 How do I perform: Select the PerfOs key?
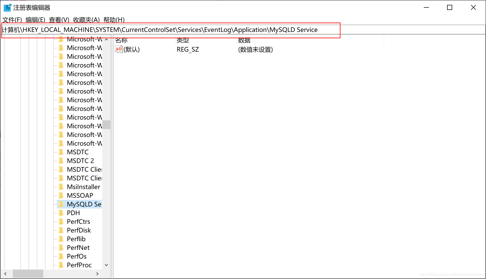[77, 257]
